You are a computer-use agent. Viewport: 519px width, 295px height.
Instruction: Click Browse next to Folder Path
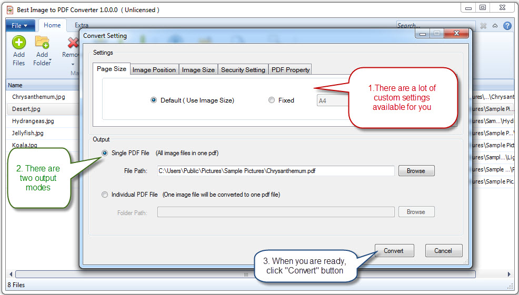click(416, 212)
